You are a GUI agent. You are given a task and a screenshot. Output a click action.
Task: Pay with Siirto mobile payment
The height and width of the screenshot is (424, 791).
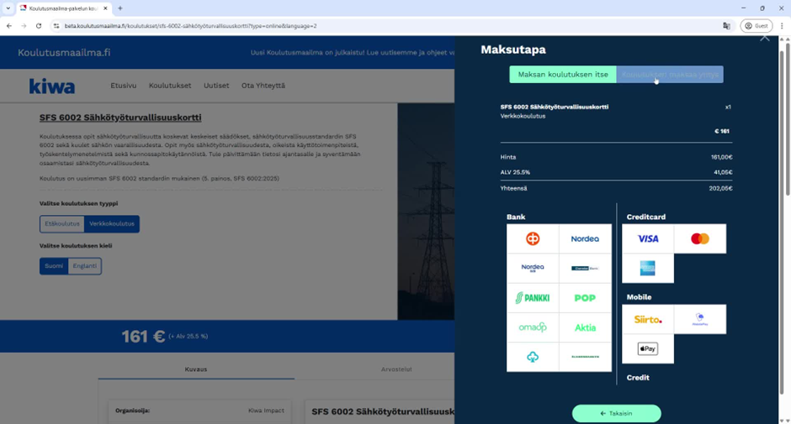[x=648, y=319]
